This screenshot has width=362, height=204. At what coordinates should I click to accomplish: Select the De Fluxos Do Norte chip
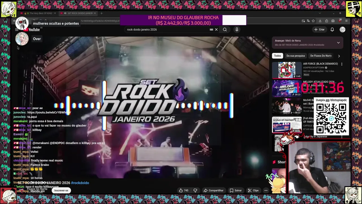tap(321, 56)
